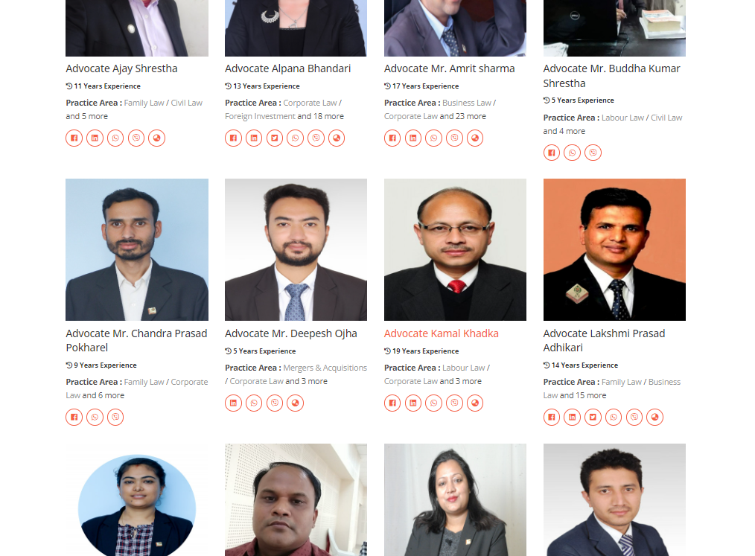Open Ajay Shrestha's website globe icon
Image resolution: width=755 pixels, height=556 pixels.
156,138
